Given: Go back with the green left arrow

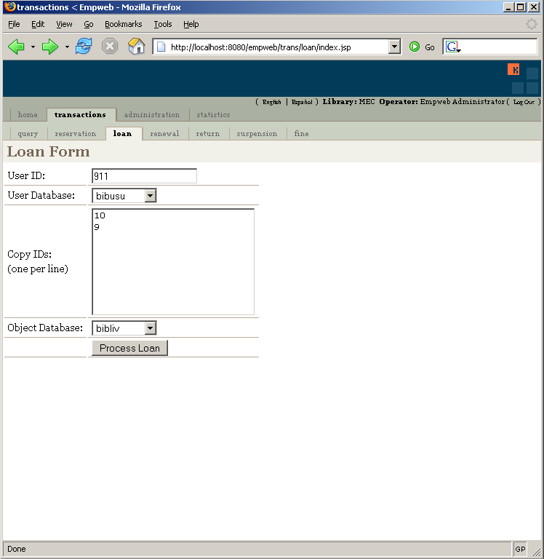Looking at the screenshot, I should [16, 47].
